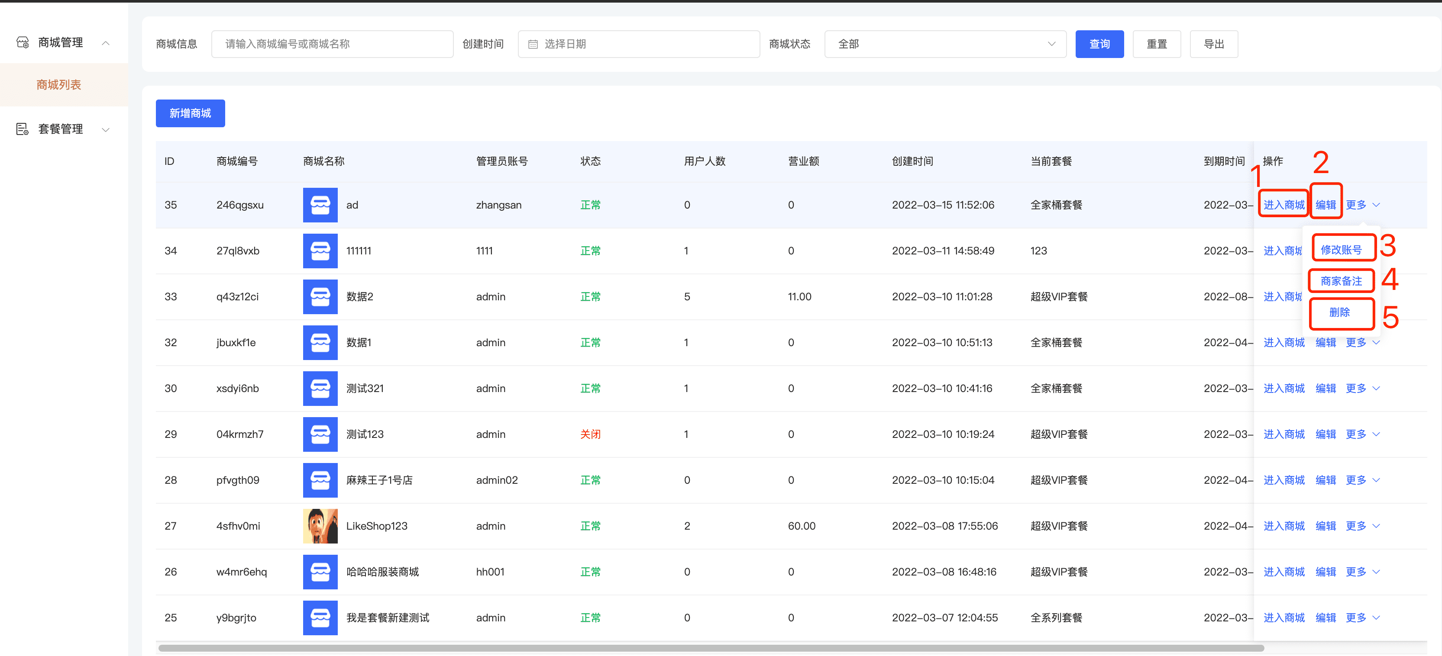Click the 套餐管理 document icon in sidebar
Viewport: 1442px width, 656px height.
coord(23,129)
